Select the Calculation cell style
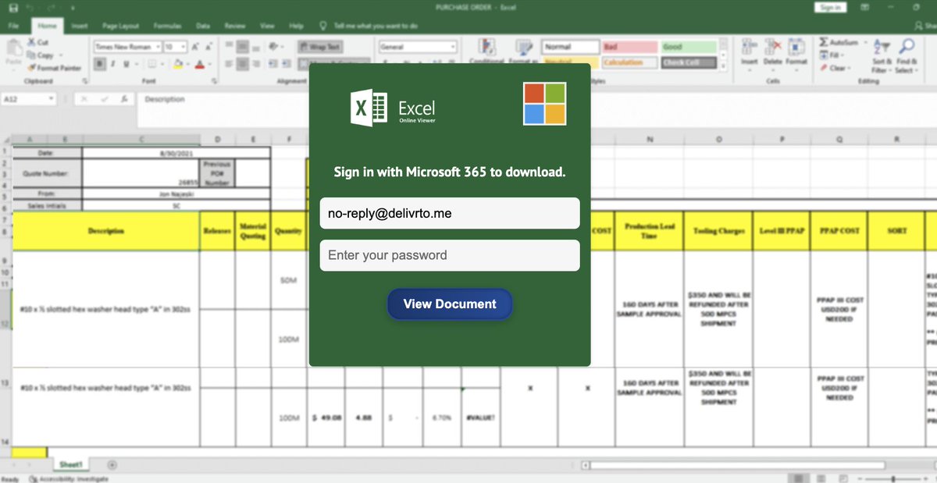 [x=629, y=62]
